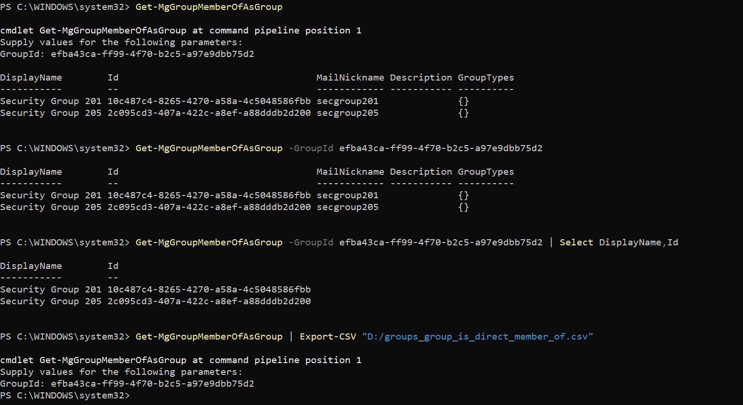Image resolution: width=743 pixels, height=405 pixels.
Task: Click the Select keyword in the piped command
Action: coord(576,243)
